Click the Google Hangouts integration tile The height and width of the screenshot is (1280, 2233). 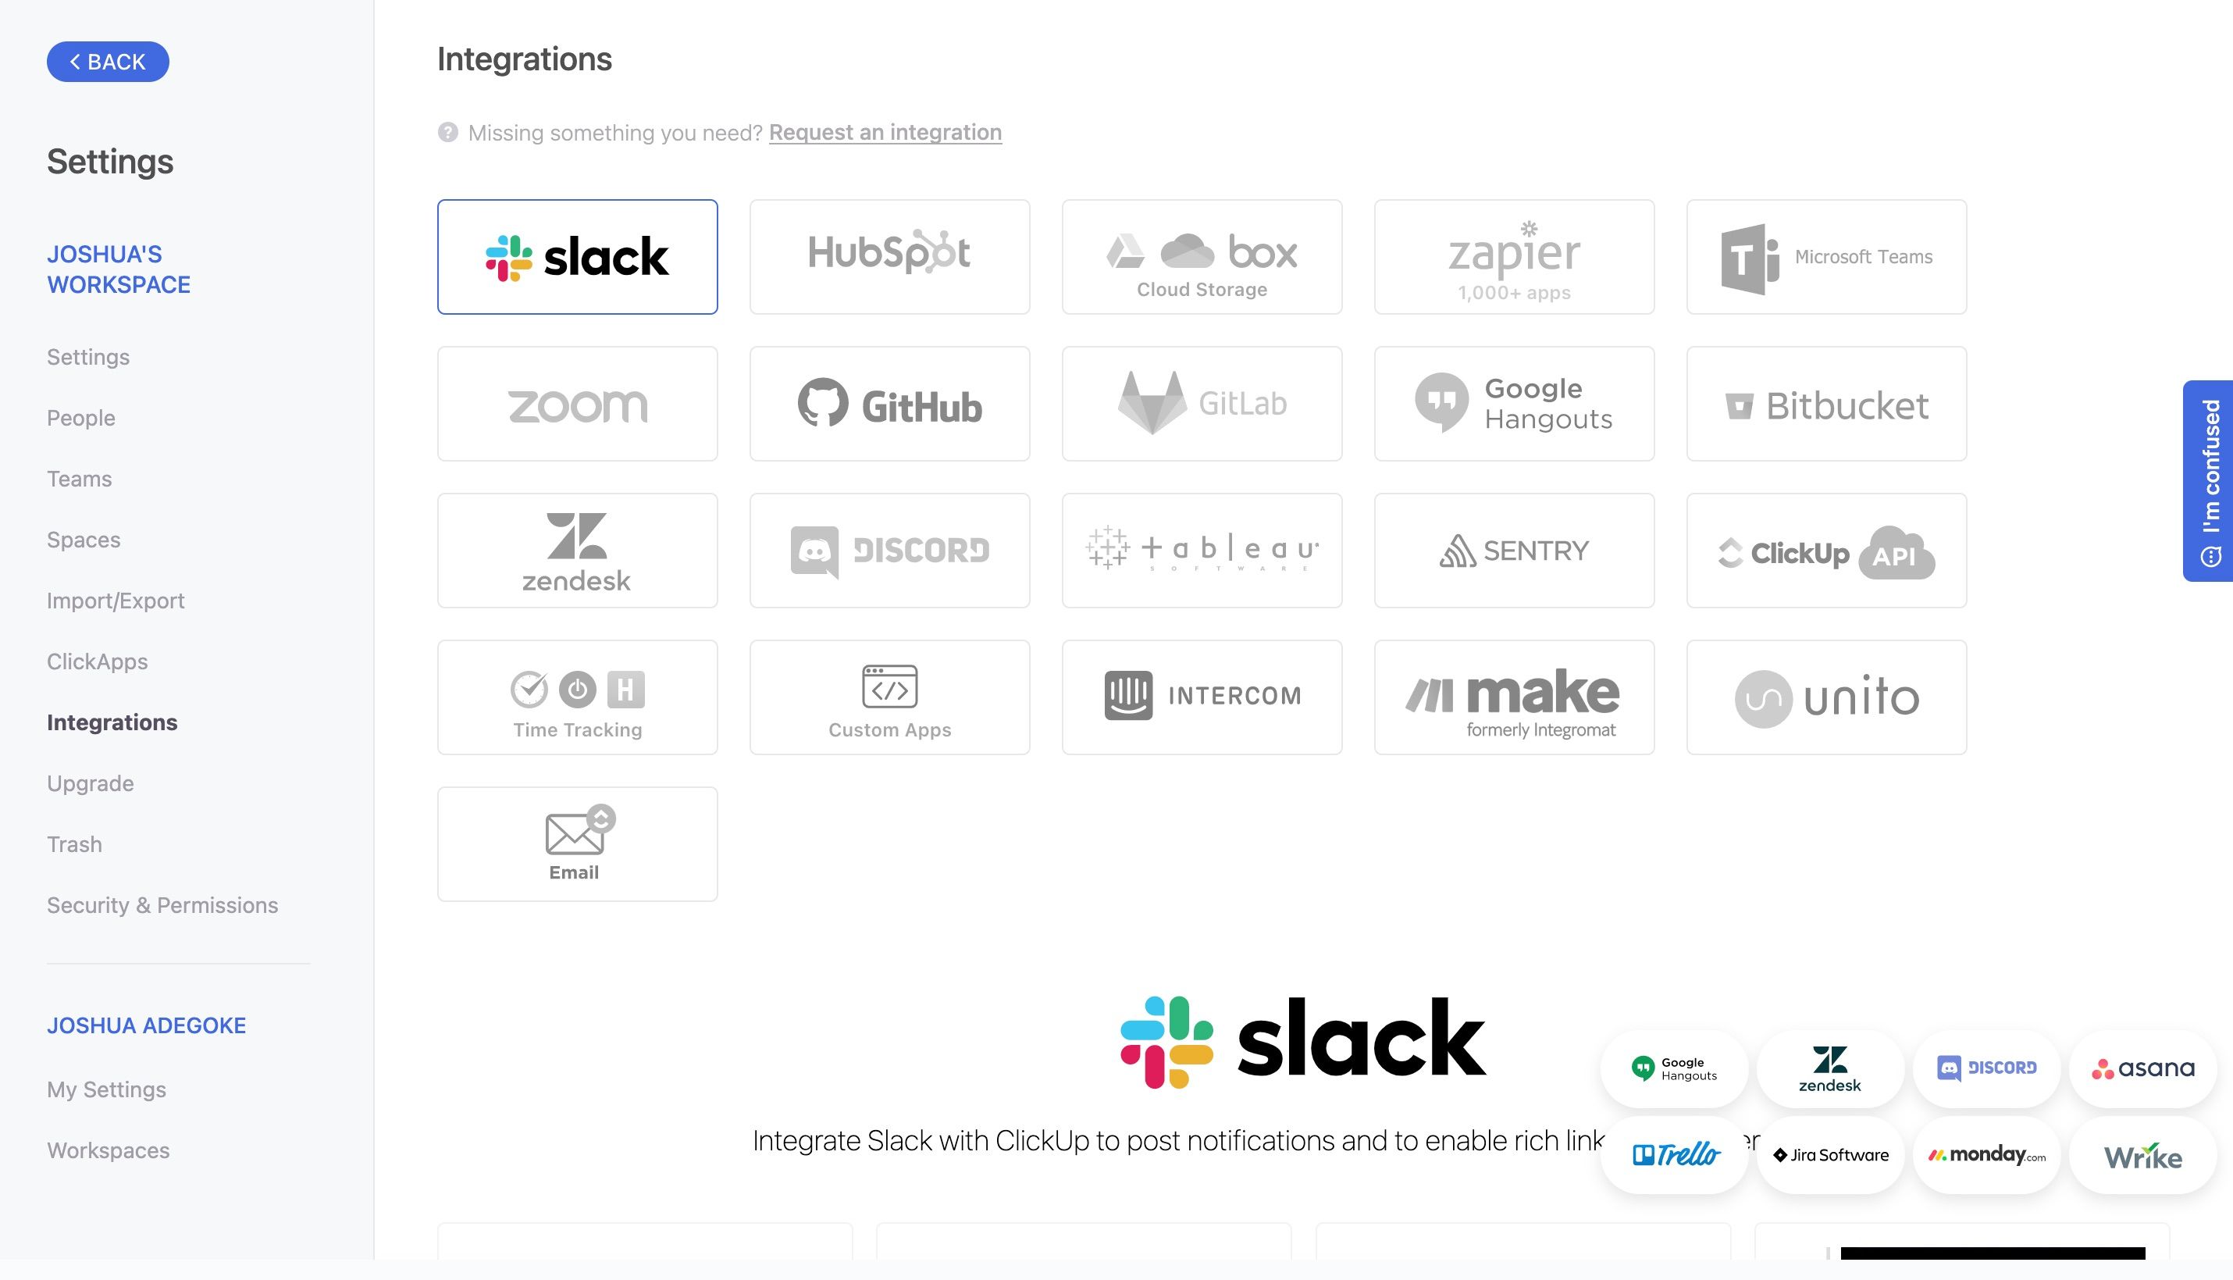1514,402
